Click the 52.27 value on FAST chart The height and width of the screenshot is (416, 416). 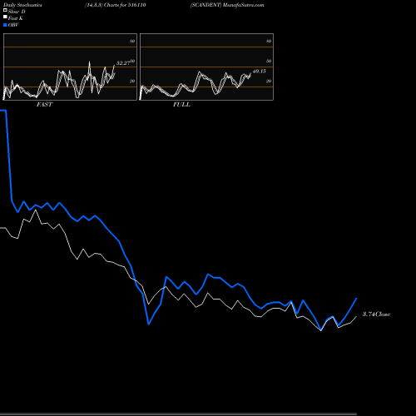click(123, 63)
